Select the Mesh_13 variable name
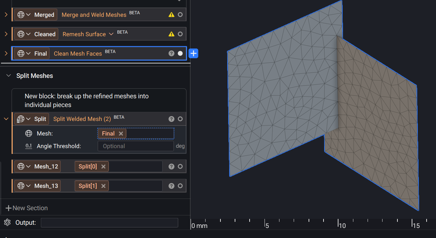 (x=46, y=186)
